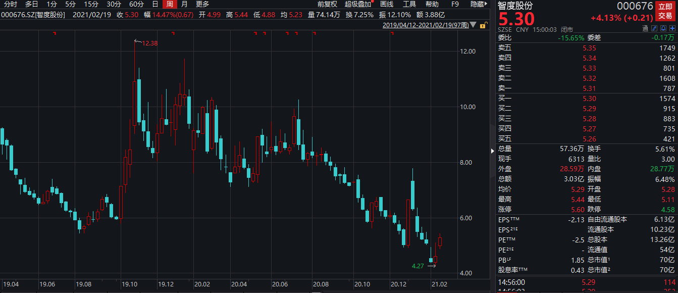Click the yellow padlock icon
The image size is (678, 293).
(483, 25)
